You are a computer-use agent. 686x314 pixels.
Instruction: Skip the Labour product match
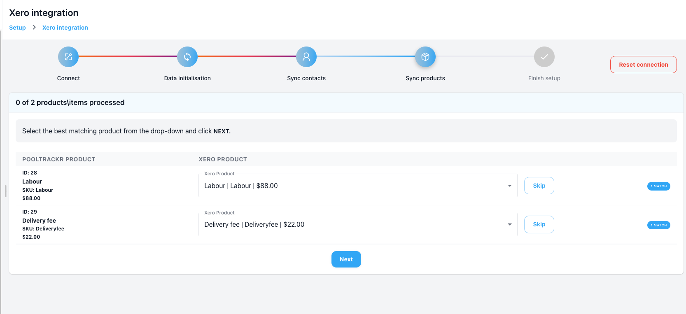pos(539,186)
